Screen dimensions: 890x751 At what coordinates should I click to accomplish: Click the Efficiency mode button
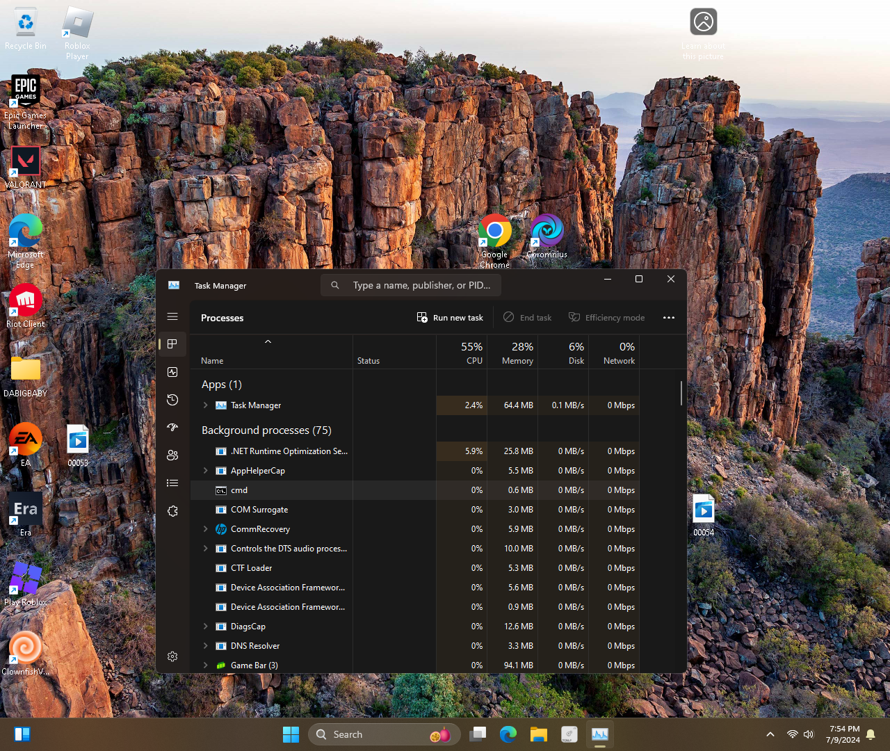coord(606,318)
